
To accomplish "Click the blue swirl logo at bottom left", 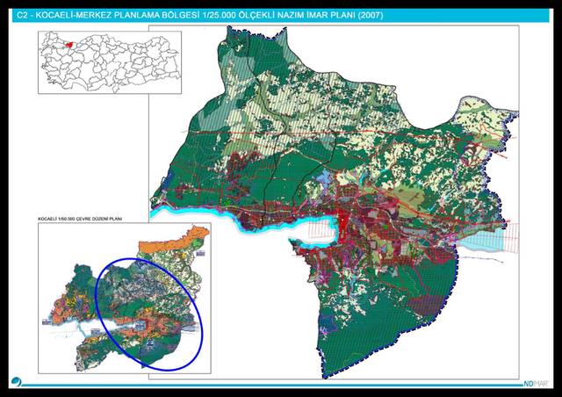I will [x=16, y=382].
